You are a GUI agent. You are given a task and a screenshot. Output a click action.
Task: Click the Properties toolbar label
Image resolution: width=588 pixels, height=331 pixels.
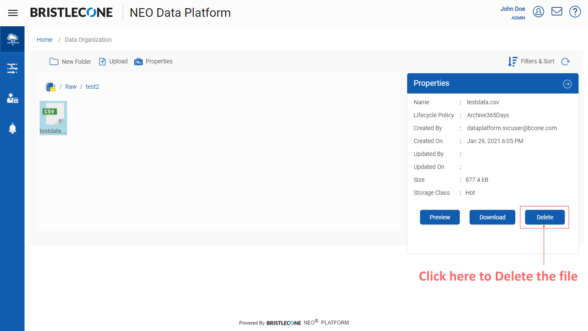tap(159, 61)
